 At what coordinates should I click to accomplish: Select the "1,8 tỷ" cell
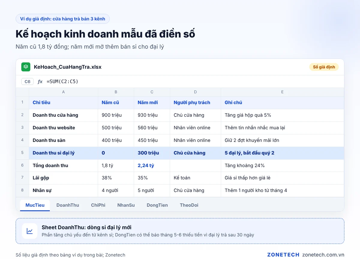[116, 166]
